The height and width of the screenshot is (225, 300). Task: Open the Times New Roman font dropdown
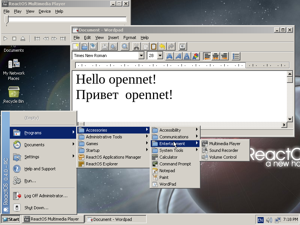pyautogui.click(x=141, y=55)
